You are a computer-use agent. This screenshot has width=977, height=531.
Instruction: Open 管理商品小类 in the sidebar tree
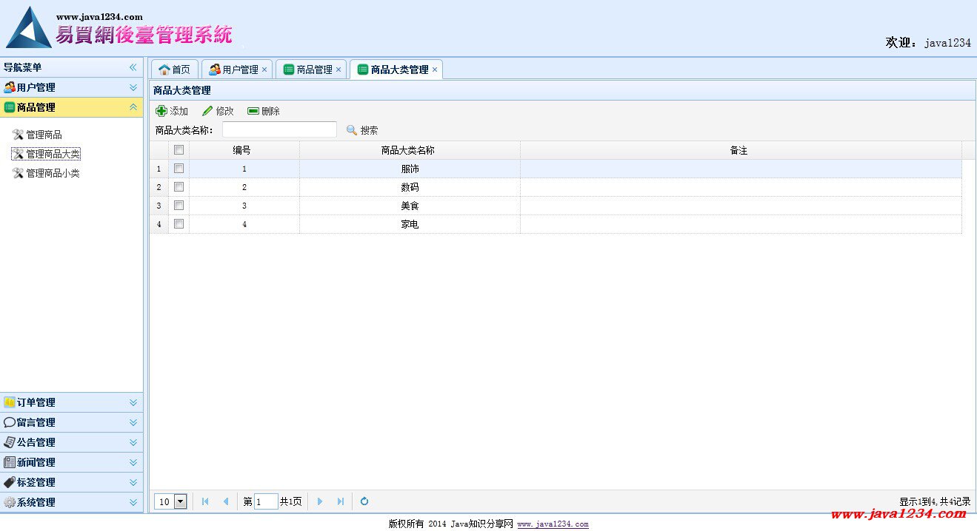53,173
